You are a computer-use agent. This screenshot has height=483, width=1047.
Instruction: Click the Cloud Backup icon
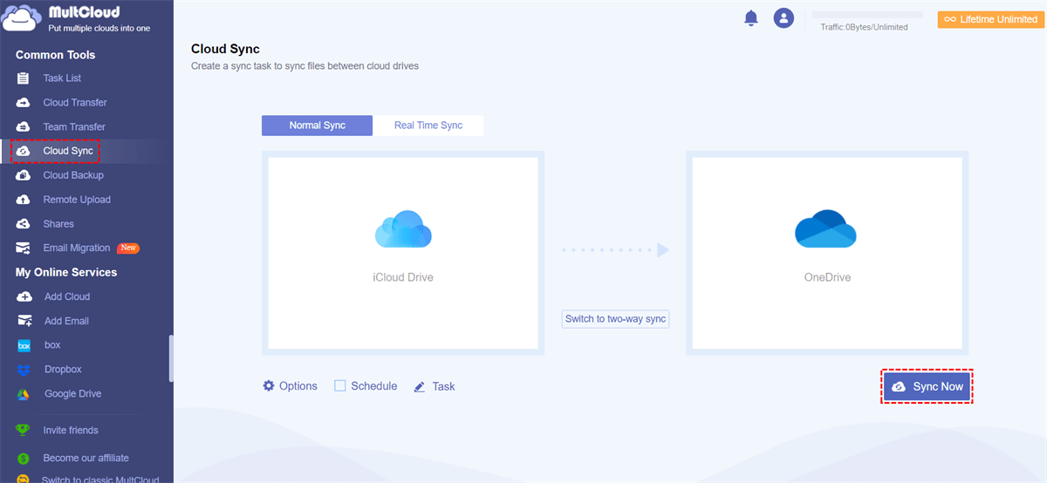pyautogui.click(x=24, y=175)
